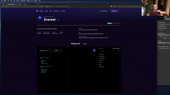Run the query with the purple play button
Image resolution: width=170 pixels, height=95 pixels.
pos(94,50)
